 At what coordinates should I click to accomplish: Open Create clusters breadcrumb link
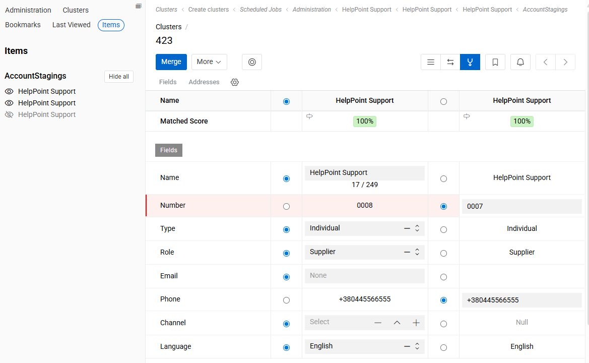[209, 10]
